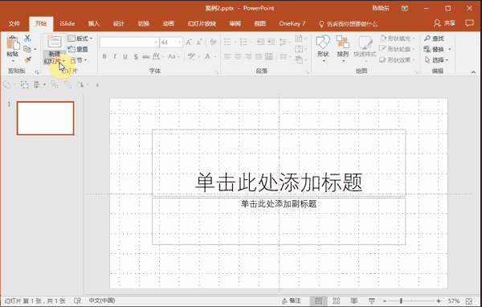The width and height of the screenshot is (482, 307).
Task: Click Fit slide to window icon
Action: pos(469,301)
